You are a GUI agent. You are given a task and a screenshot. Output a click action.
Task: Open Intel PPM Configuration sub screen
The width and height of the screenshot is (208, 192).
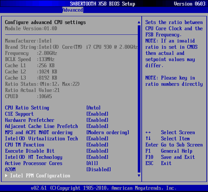tap(40, 176)
